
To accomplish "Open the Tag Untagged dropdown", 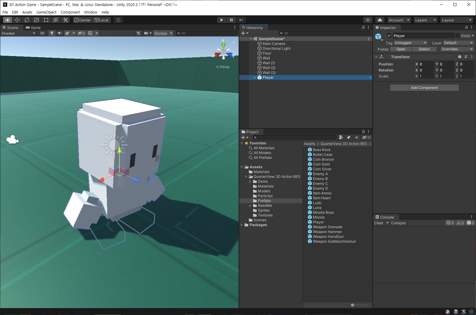I will pyautogui.click(x=411, y=43).
